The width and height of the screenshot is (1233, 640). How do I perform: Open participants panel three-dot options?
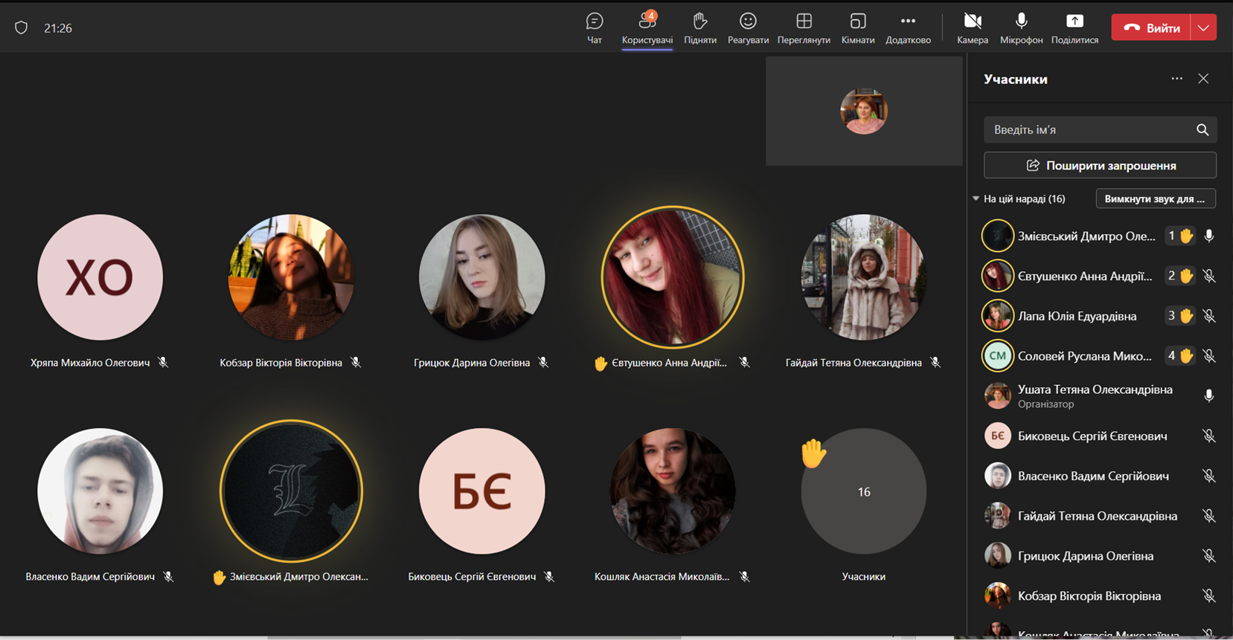(1176, 79)
